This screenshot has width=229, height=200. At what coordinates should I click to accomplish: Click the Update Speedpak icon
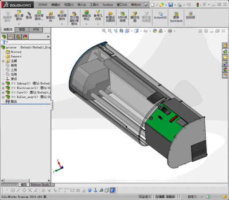176,17
